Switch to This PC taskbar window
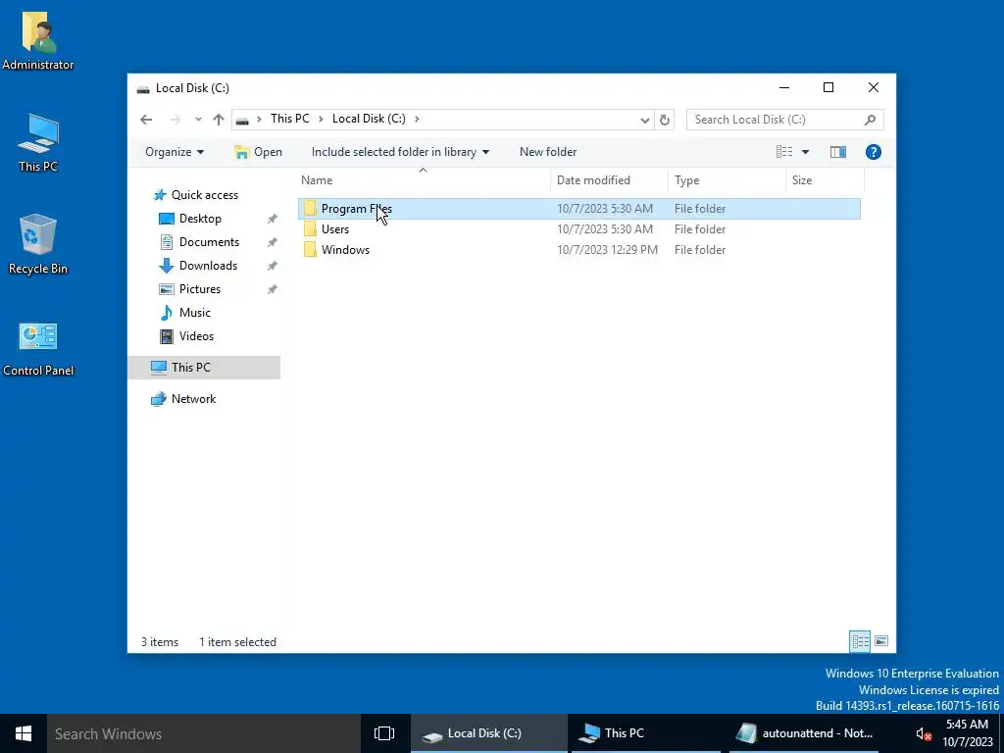The width and height of the screenshot is (1004, 753). pos(647,733)
